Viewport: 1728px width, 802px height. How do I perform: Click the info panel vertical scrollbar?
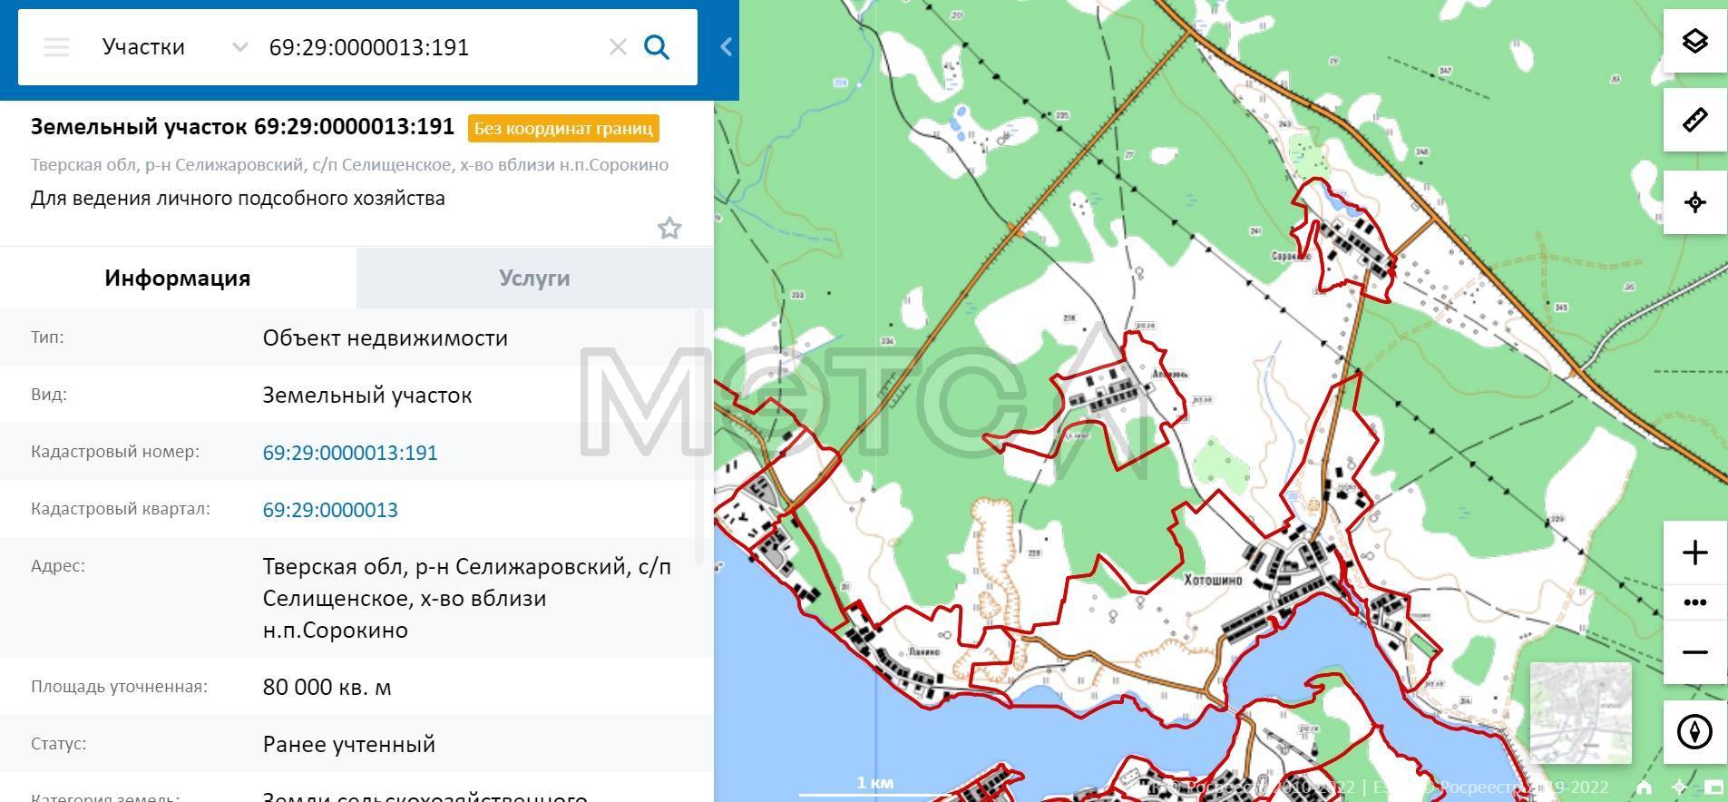click(699, 435)
